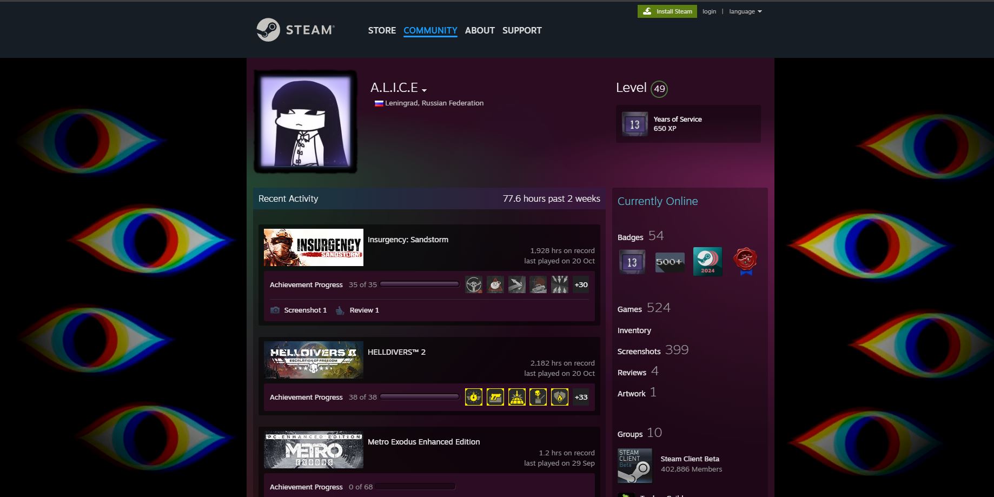Viewport: 994px width, 497px height.
Task: Open the Badges 54 link
Action: click(640, 236)
